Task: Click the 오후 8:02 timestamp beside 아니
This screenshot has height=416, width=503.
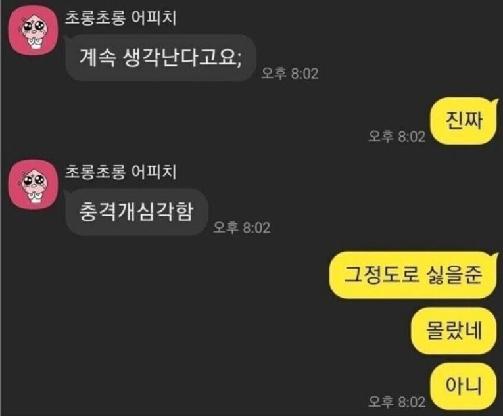Action: click(397, 402)
